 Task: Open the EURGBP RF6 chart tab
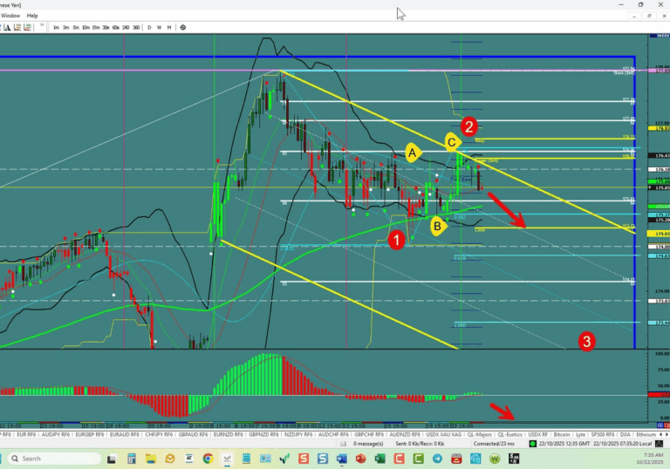[90, 434]
